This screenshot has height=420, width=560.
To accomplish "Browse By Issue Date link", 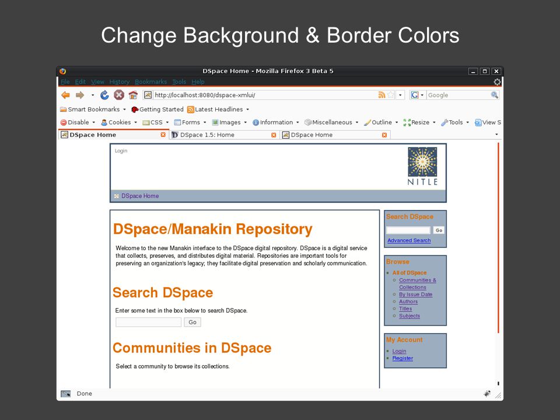I will tap(416, 294).
